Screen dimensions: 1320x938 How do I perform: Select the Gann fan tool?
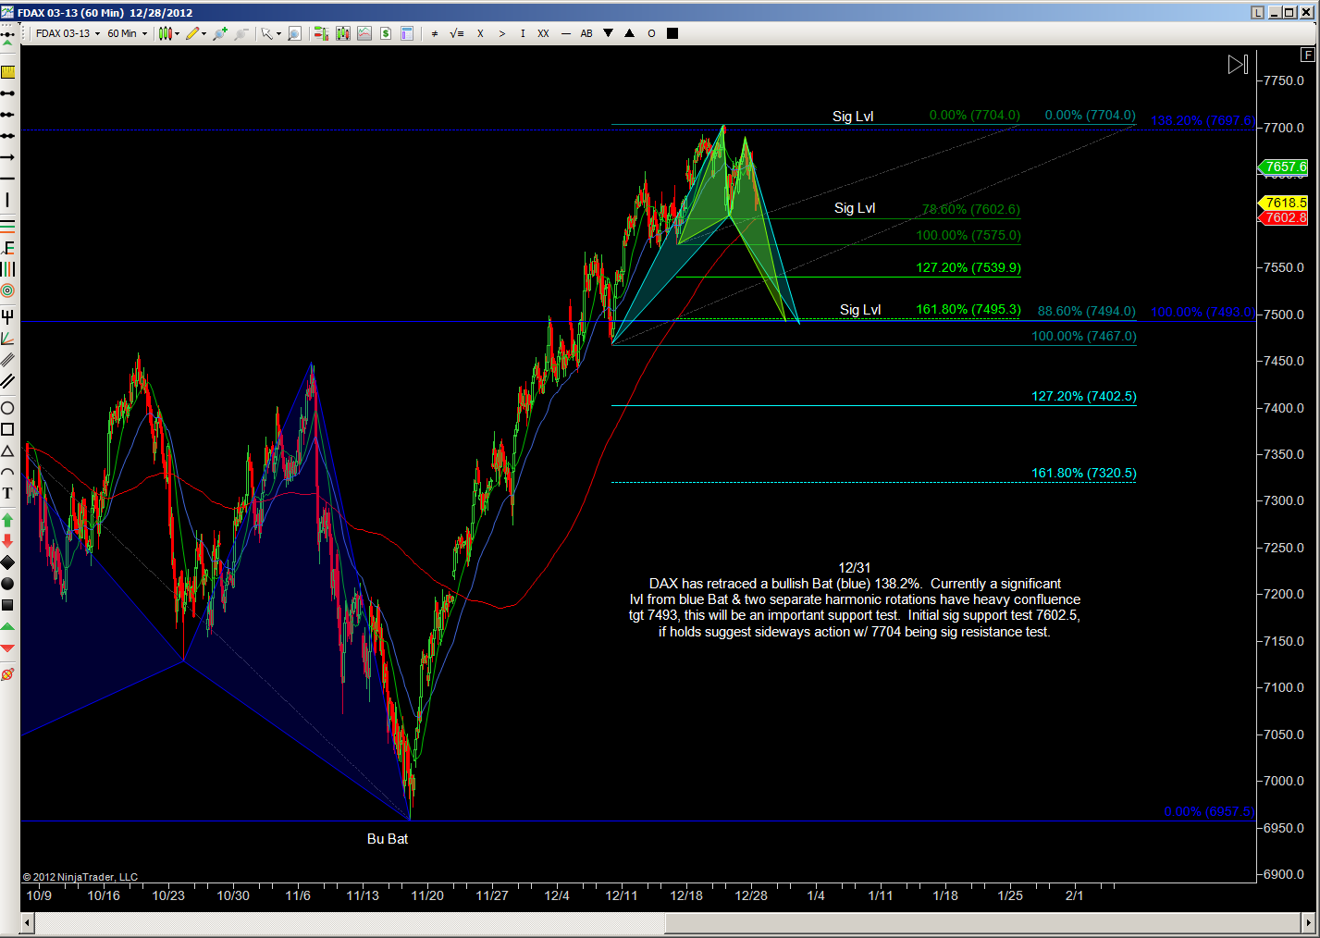tap(7, 339)
